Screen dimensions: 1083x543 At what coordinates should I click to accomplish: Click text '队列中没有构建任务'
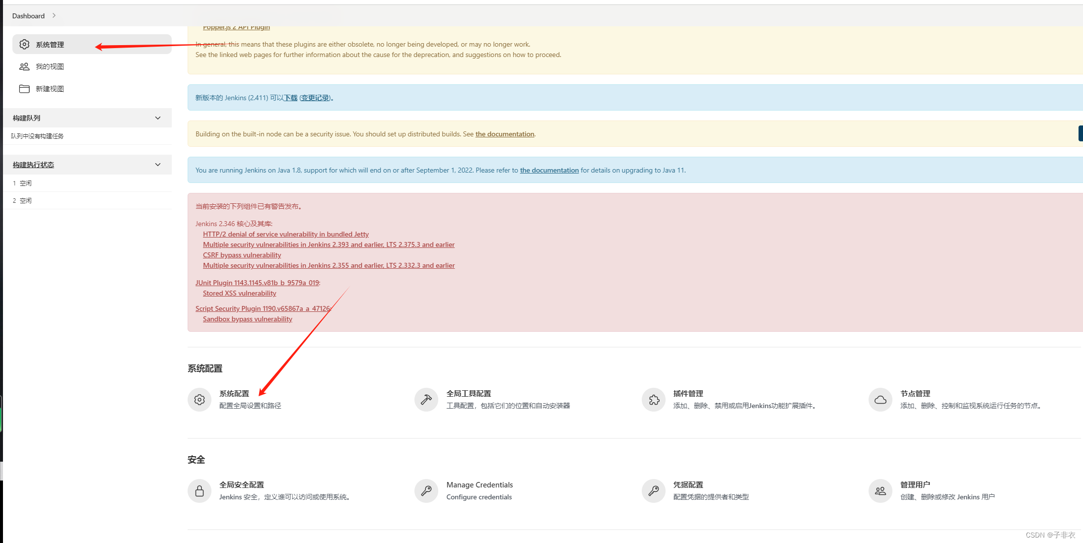tap(37, 136)
